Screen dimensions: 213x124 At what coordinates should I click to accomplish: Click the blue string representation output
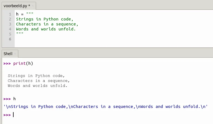click(106, 107)
